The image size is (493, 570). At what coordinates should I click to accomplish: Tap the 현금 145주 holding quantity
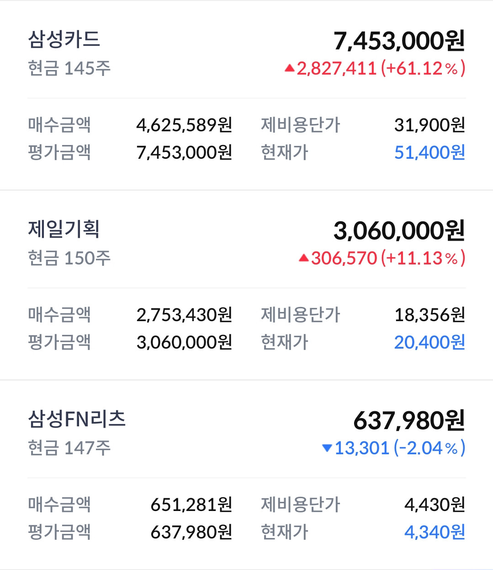coord(69,69)
